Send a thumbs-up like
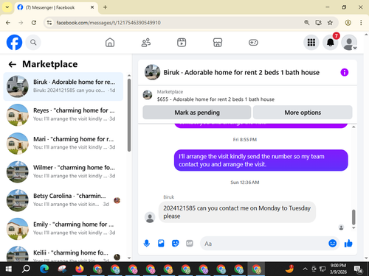The image size is (369, 276). [x=348, y=243]
